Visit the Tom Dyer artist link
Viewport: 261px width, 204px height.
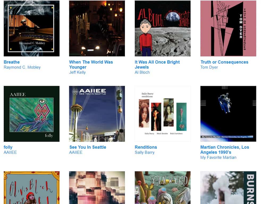[209, 67]
